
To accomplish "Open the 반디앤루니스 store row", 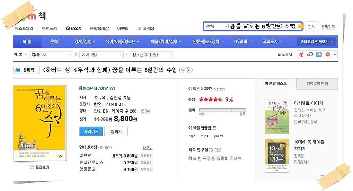I will click(116, 163).
